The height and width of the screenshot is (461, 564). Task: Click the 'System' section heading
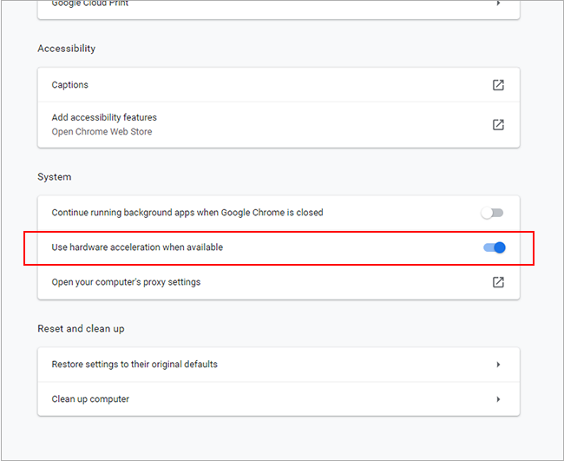(54, 177)
